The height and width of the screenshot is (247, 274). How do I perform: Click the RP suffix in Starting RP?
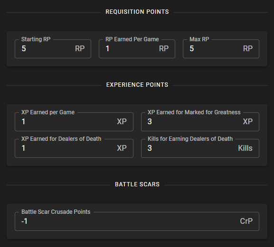80,48
